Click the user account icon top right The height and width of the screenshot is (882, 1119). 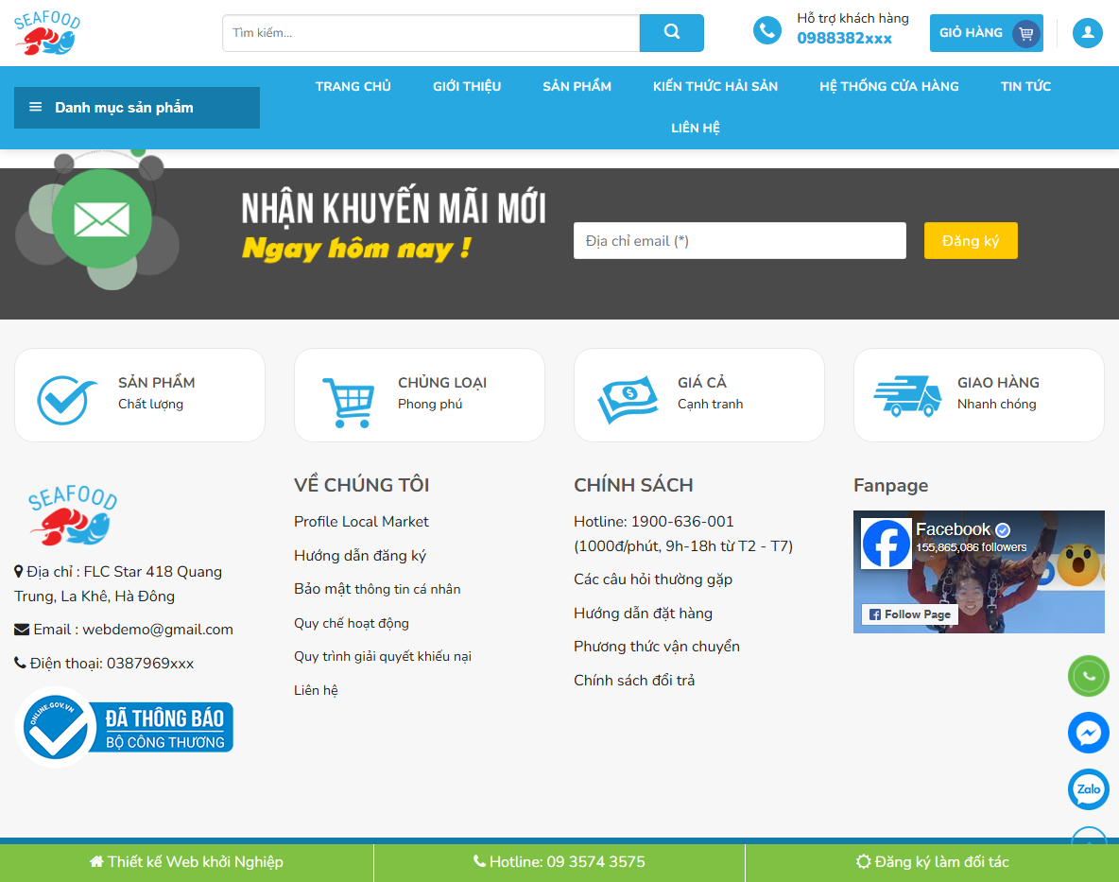point(1087,32)
